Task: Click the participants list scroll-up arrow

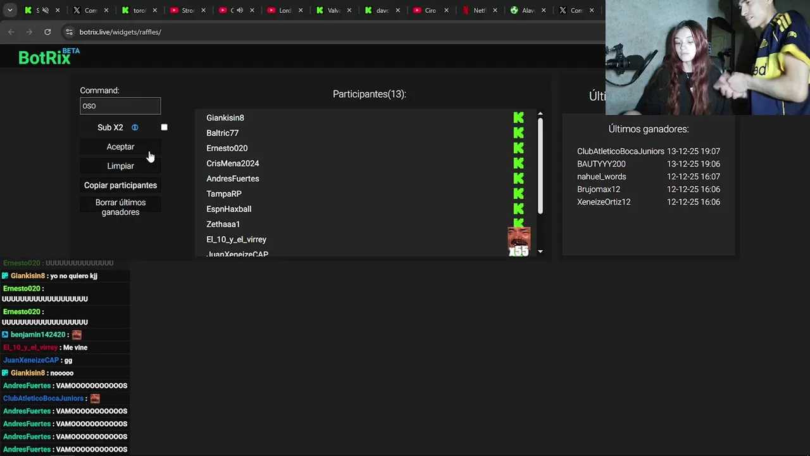Action: [540, 114]
